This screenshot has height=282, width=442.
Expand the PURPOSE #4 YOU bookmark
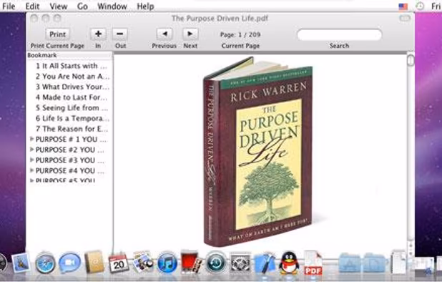click(x=32, y=170)
